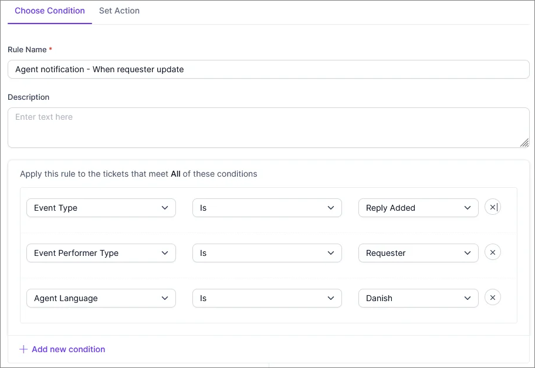
Task: Open the Reply Added value selector
Action: pyautogui.click(x=418, y=208)
